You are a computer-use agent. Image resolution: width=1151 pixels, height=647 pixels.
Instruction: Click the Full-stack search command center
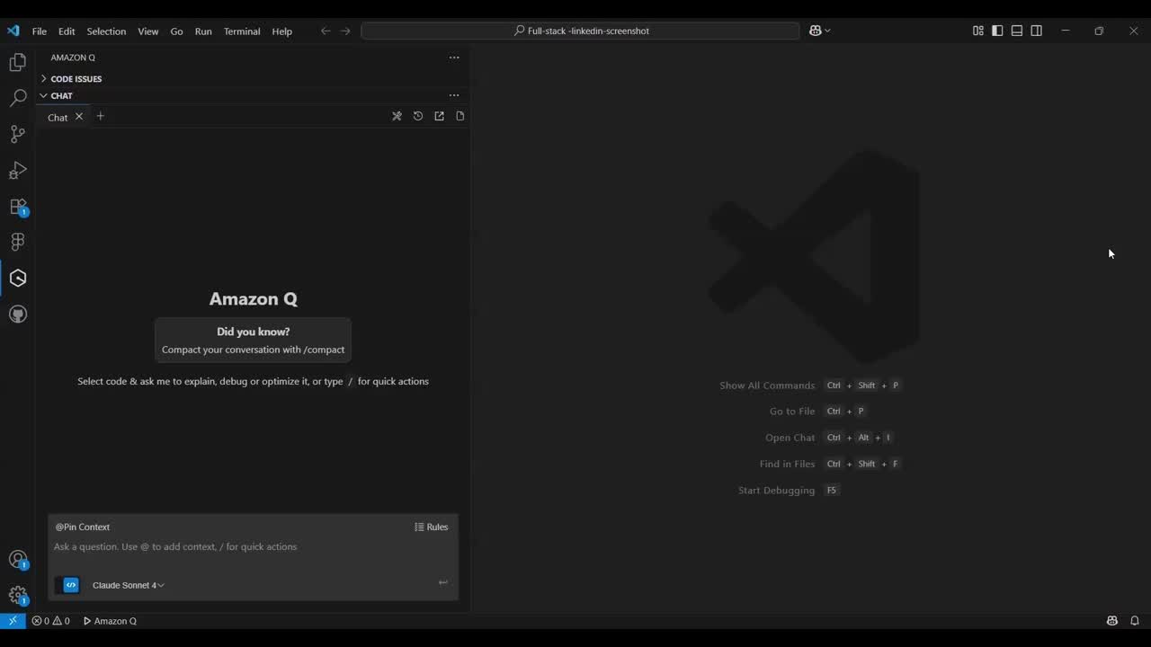580,31
